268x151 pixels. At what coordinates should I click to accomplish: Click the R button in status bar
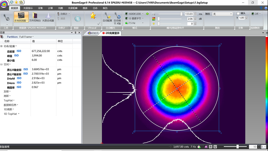pos(211,147)
